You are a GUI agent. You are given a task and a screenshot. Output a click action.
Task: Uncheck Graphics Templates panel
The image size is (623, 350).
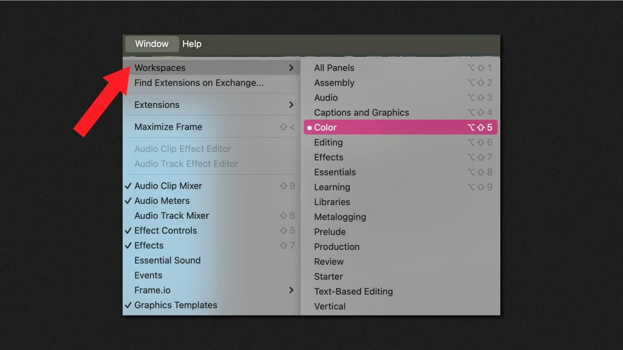[x=175, y=305]
